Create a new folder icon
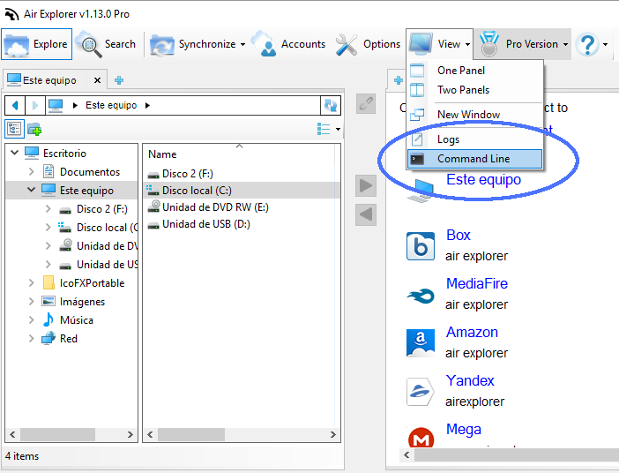 point(34,129)
